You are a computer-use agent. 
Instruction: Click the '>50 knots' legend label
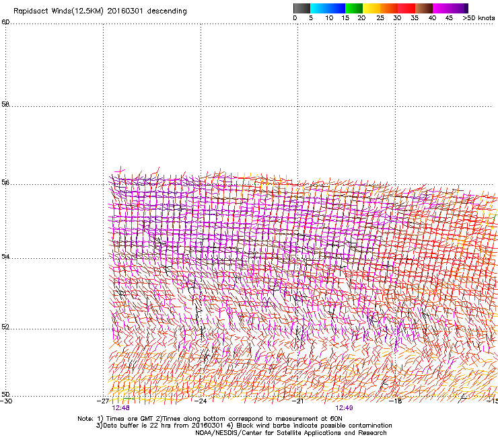(x=478, y=18)
